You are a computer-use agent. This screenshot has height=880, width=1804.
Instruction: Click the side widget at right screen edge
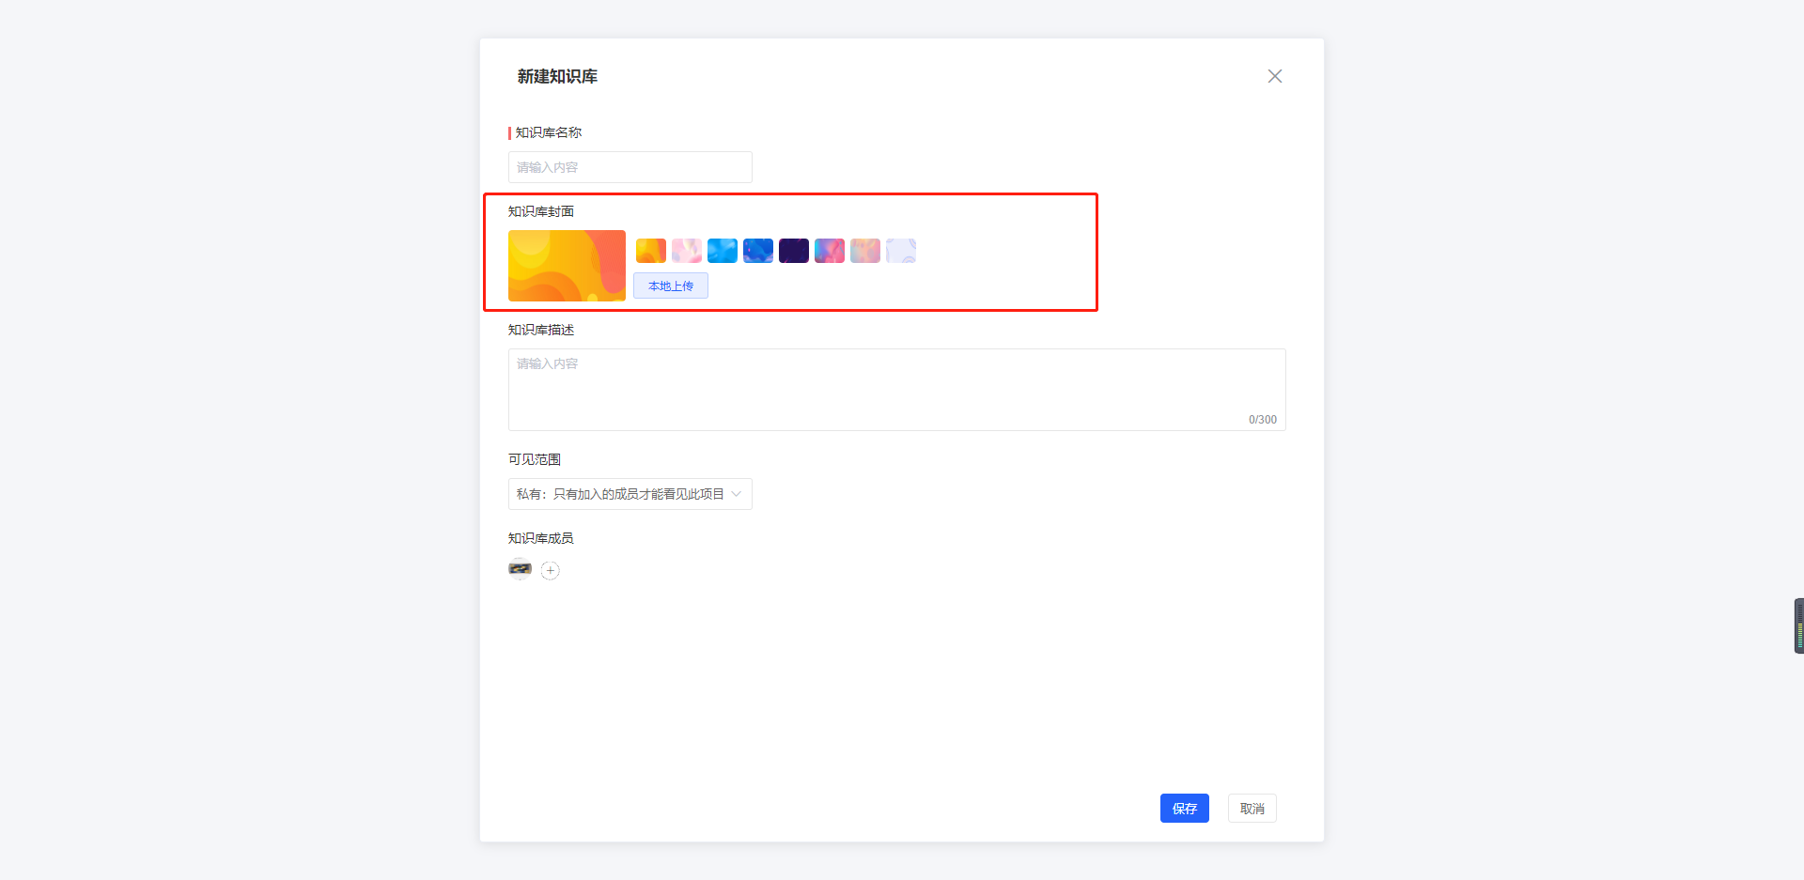click(1798, 625)
